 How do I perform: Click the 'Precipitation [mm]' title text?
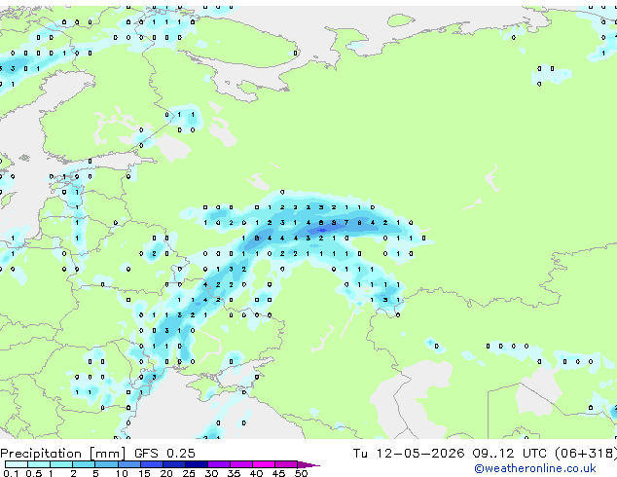point(63,454)
